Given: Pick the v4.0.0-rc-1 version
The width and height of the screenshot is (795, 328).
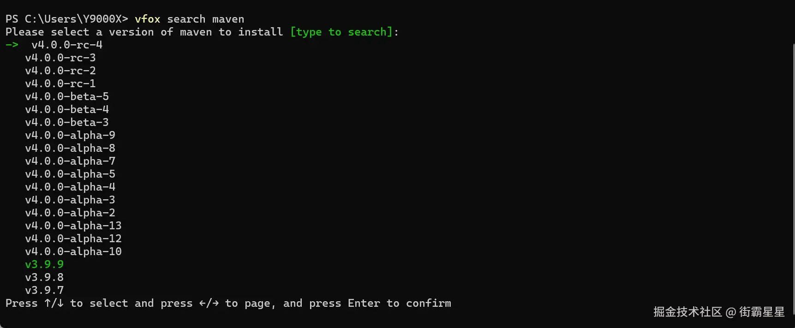Looking at the screenshot, I should 60,83.
